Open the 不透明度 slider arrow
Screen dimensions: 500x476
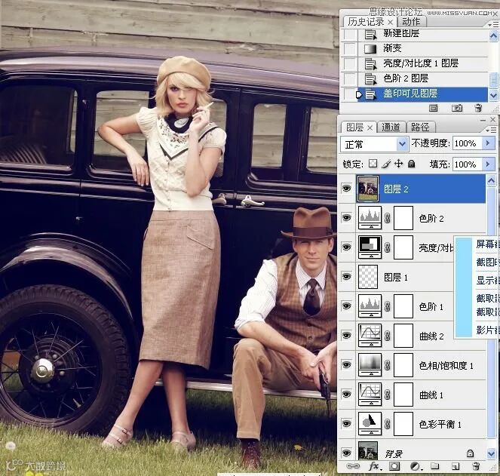[x=488, y=143]
